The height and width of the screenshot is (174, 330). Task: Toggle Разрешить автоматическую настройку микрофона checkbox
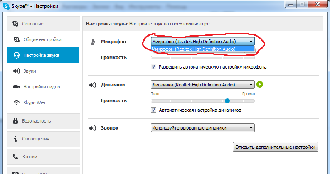(154, 67)
